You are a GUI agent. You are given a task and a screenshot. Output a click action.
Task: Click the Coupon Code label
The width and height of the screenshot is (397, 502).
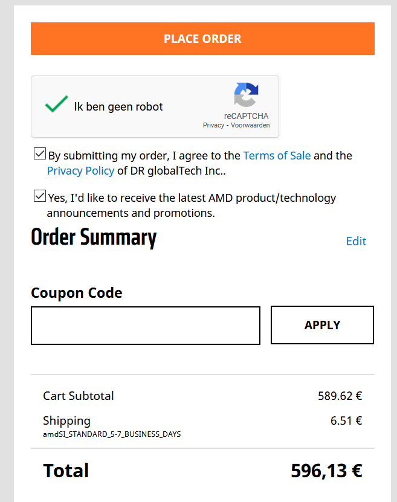click(x=77, y=293)
